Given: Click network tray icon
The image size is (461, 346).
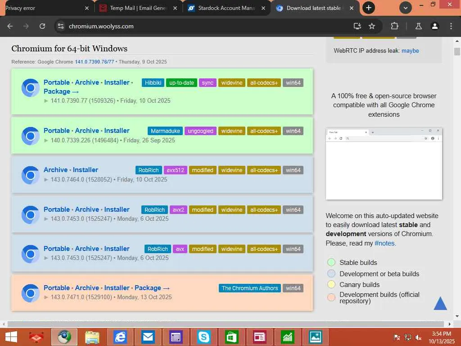Looking at the screenshot, I should point(408,337).
